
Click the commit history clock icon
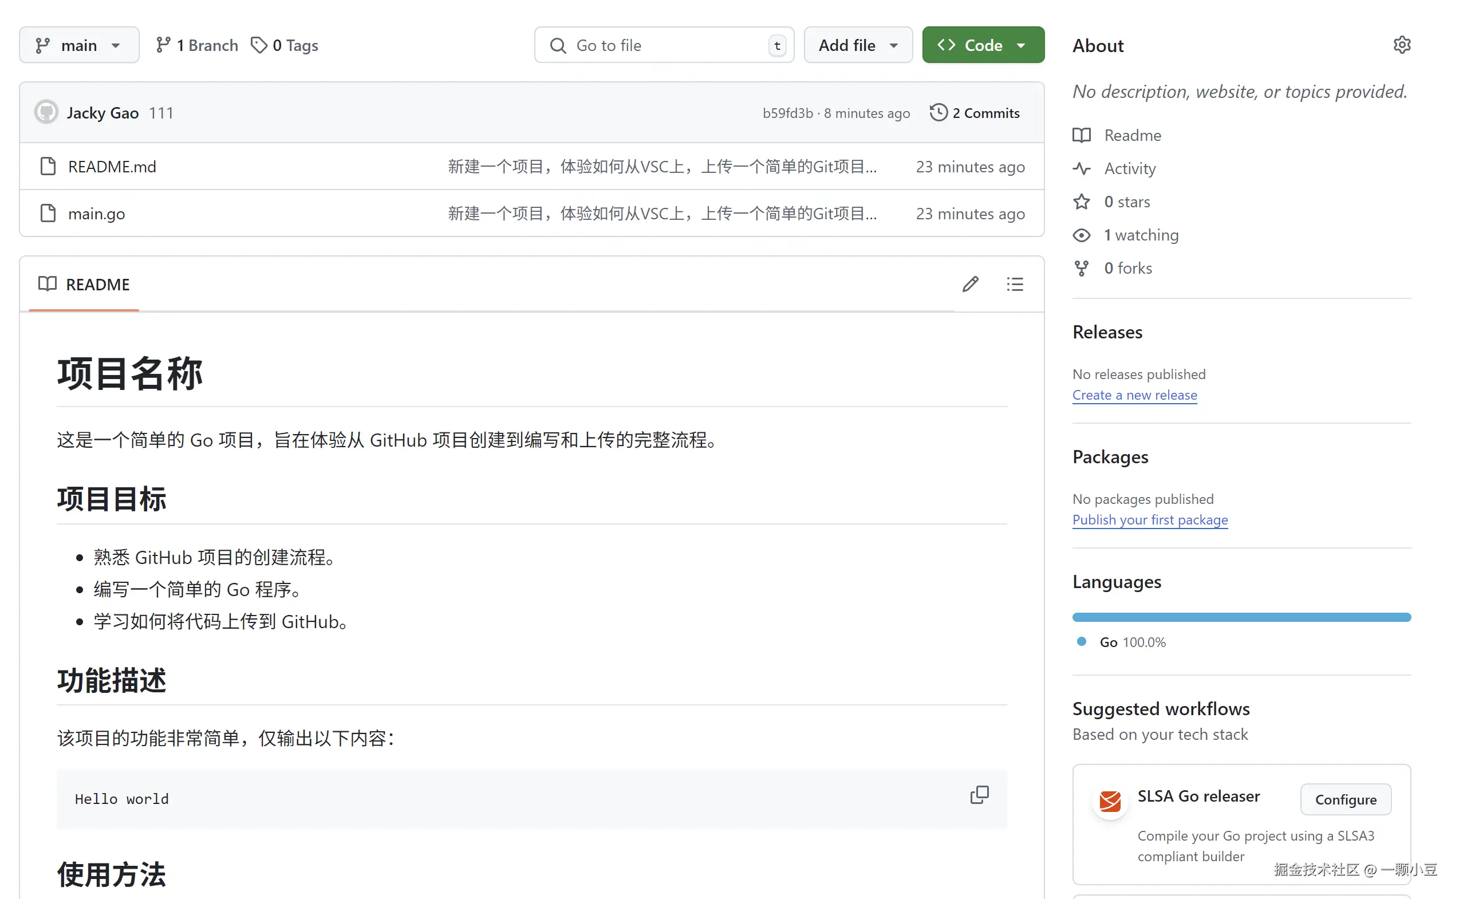pos(938,112)
